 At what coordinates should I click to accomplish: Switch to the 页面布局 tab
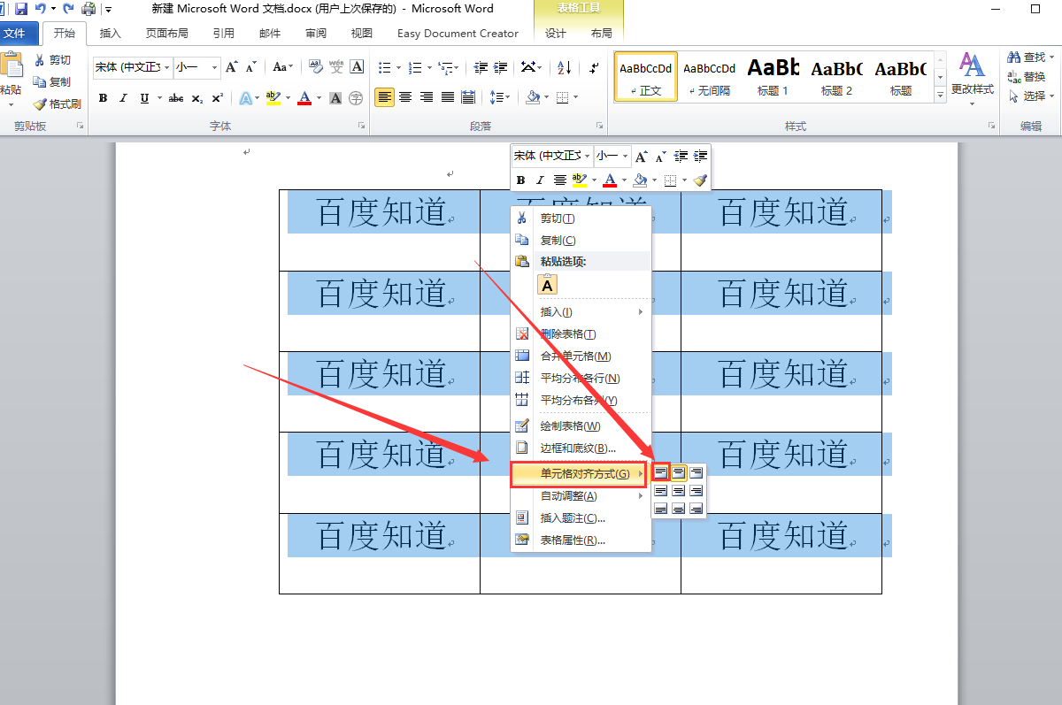pyautogui.click(x=166, y=34)
